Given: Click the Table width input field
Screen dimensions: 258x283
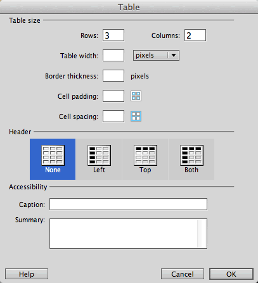Looking at the screenshot, I should pyautogui.click(x=113, y=56).
